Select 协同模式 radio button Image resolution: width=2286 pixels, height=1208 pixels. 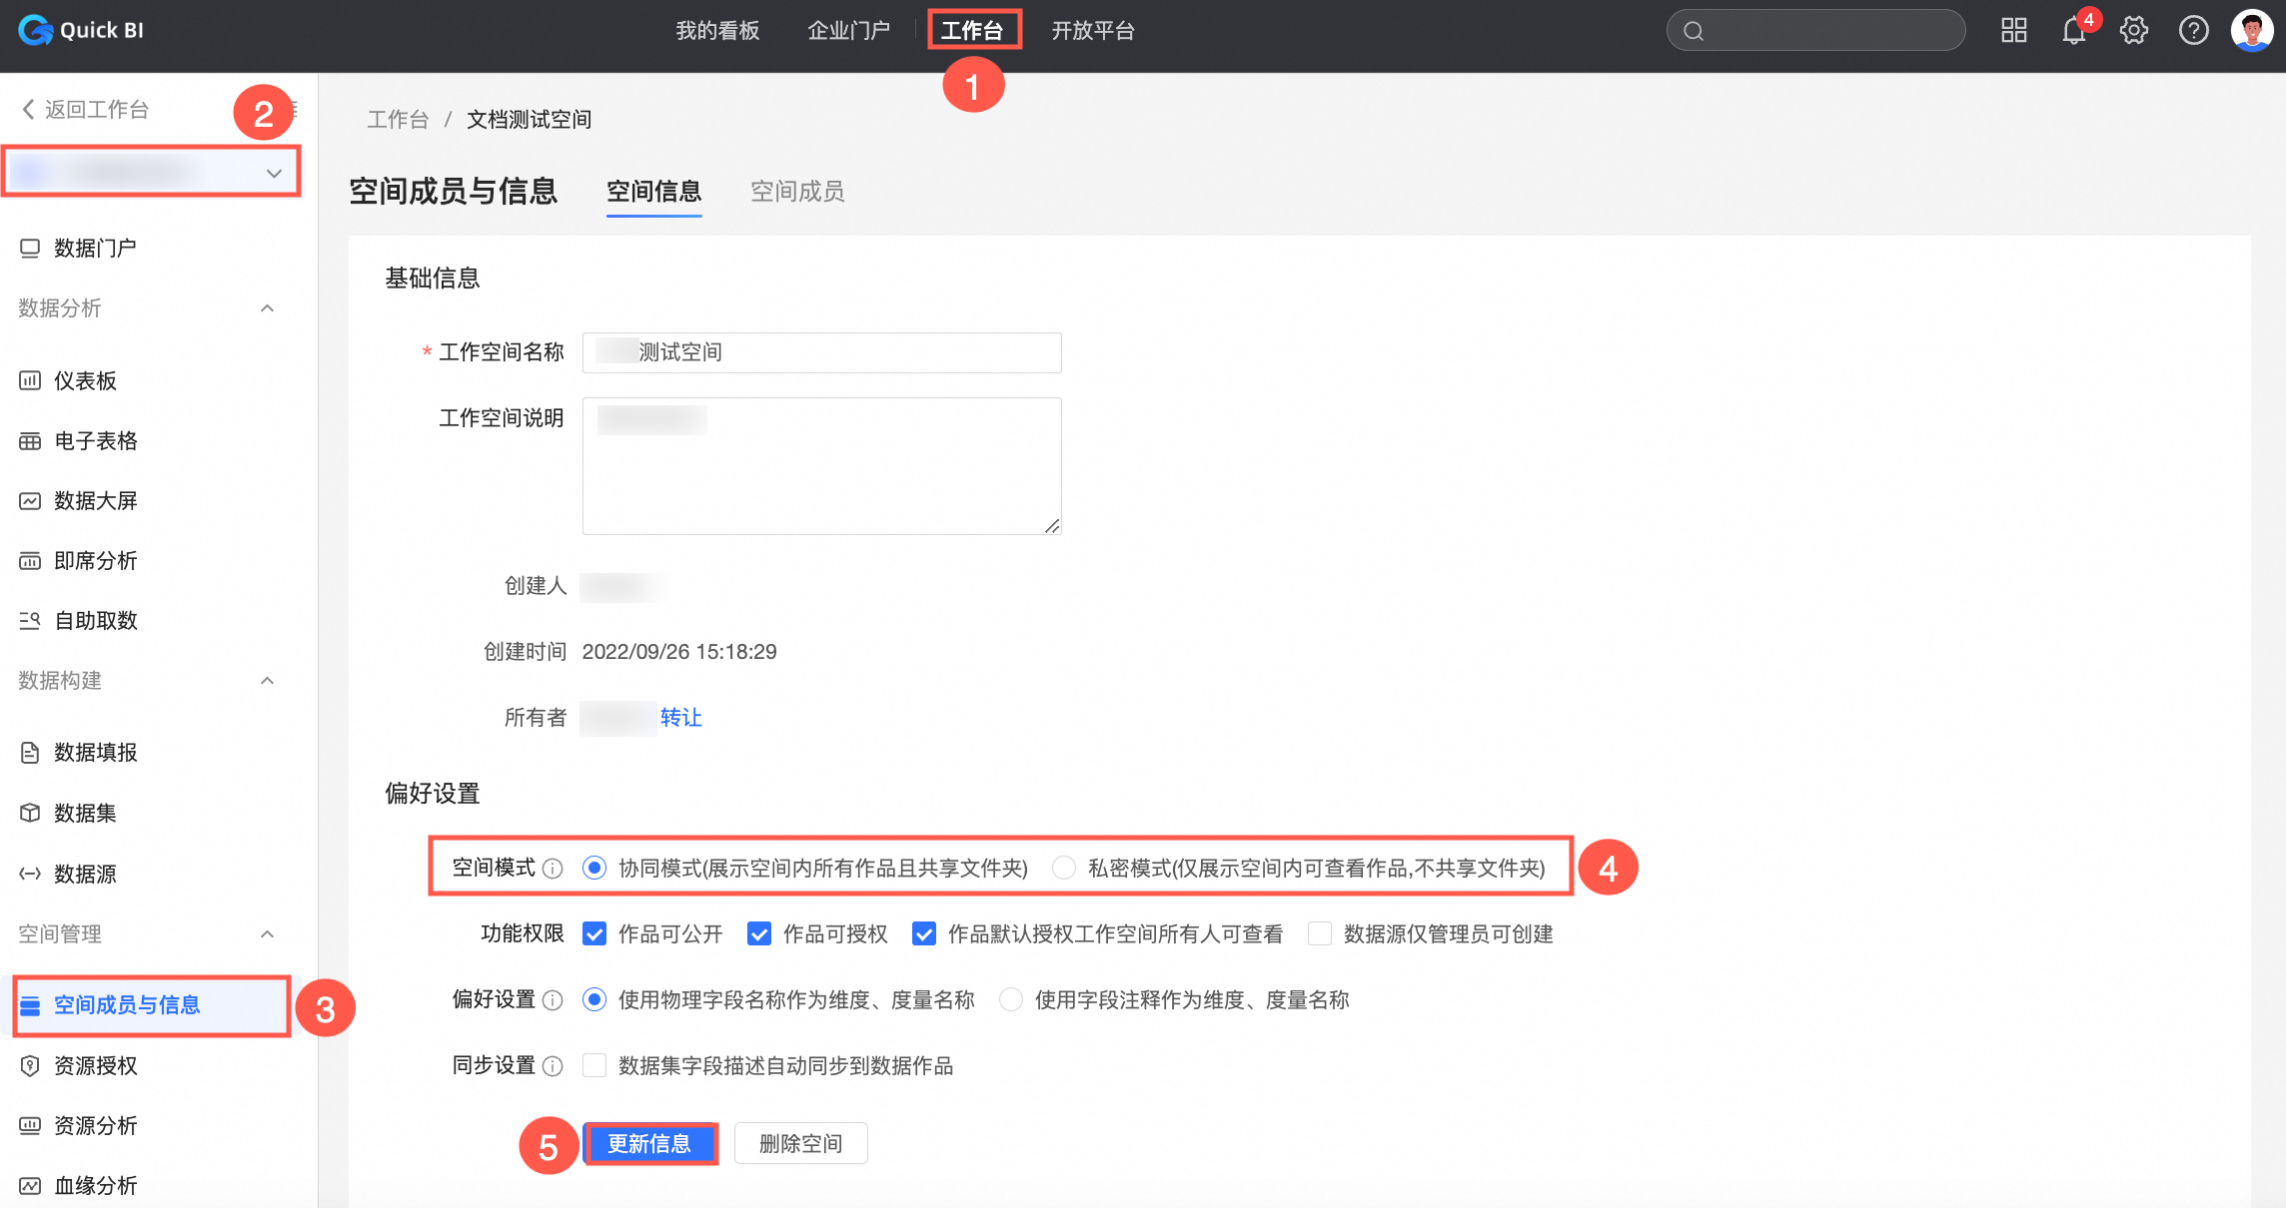point(594,868)
